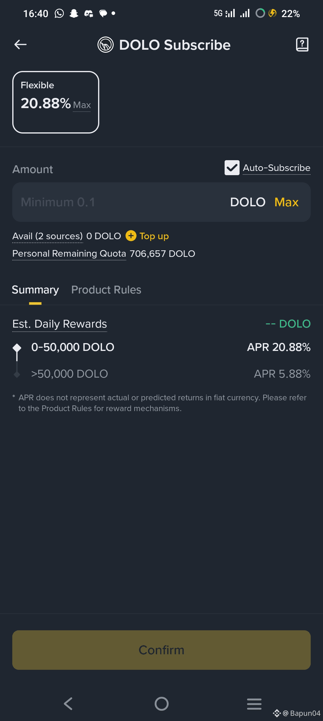Screen dimensions: 323x721
Task: Tap the Snapchat notification icon in the status bar
Action: pos(74,13)
